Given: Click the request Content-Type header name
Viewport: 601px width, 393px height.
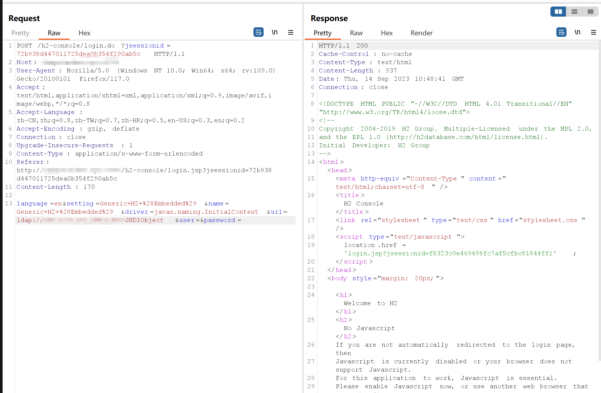Looking at the screenshot, I should 40,153.
